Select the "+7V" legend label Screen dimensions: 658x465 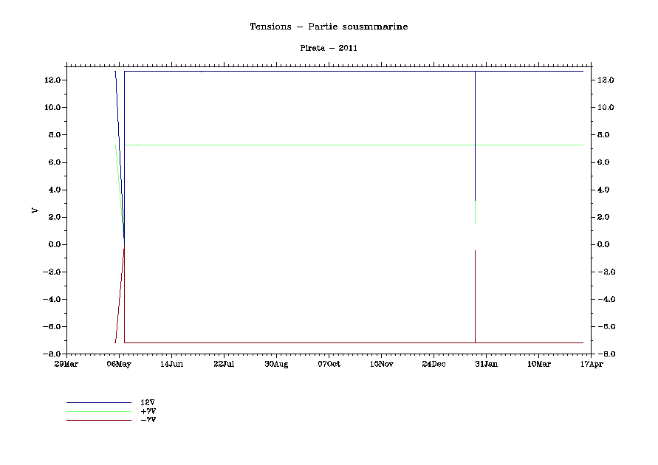click(148, 411)
